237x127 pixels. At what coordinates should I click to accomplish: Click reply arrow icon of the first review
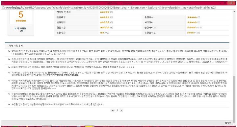(9, 51)
